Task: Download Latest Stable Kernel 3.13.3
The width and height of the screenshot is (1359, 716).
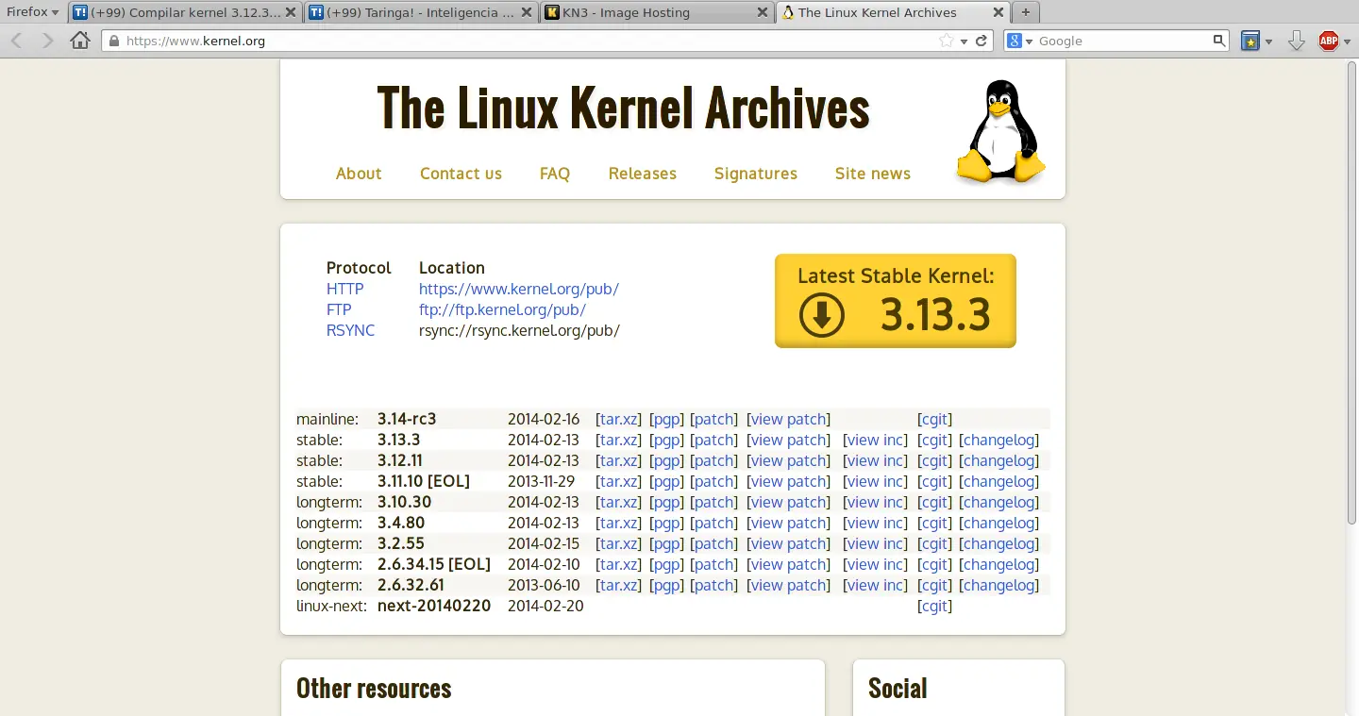Action: pos(896,301)
